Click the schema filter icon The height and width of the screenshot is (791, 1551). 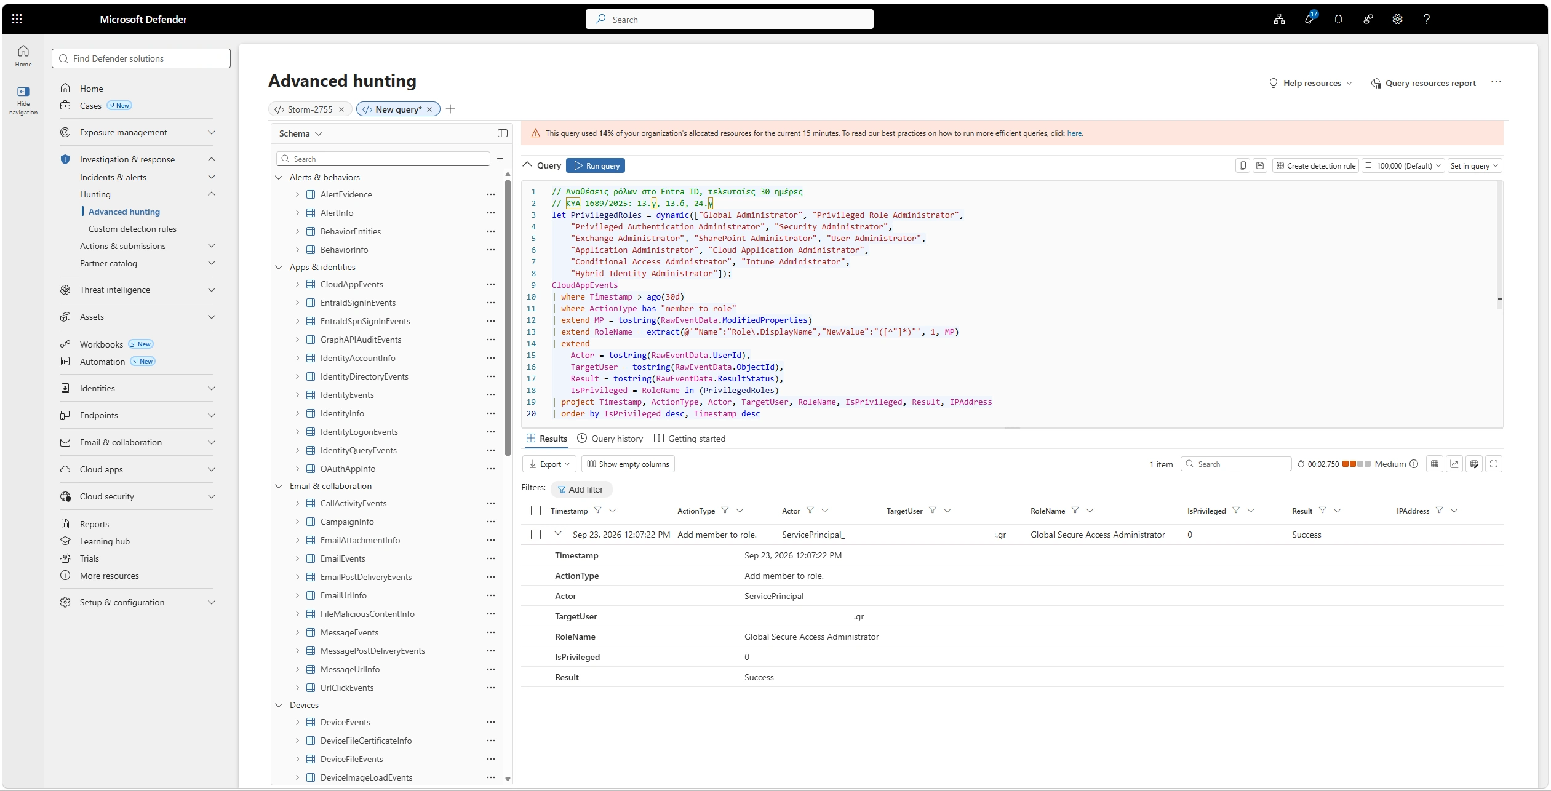pos(500,159)
